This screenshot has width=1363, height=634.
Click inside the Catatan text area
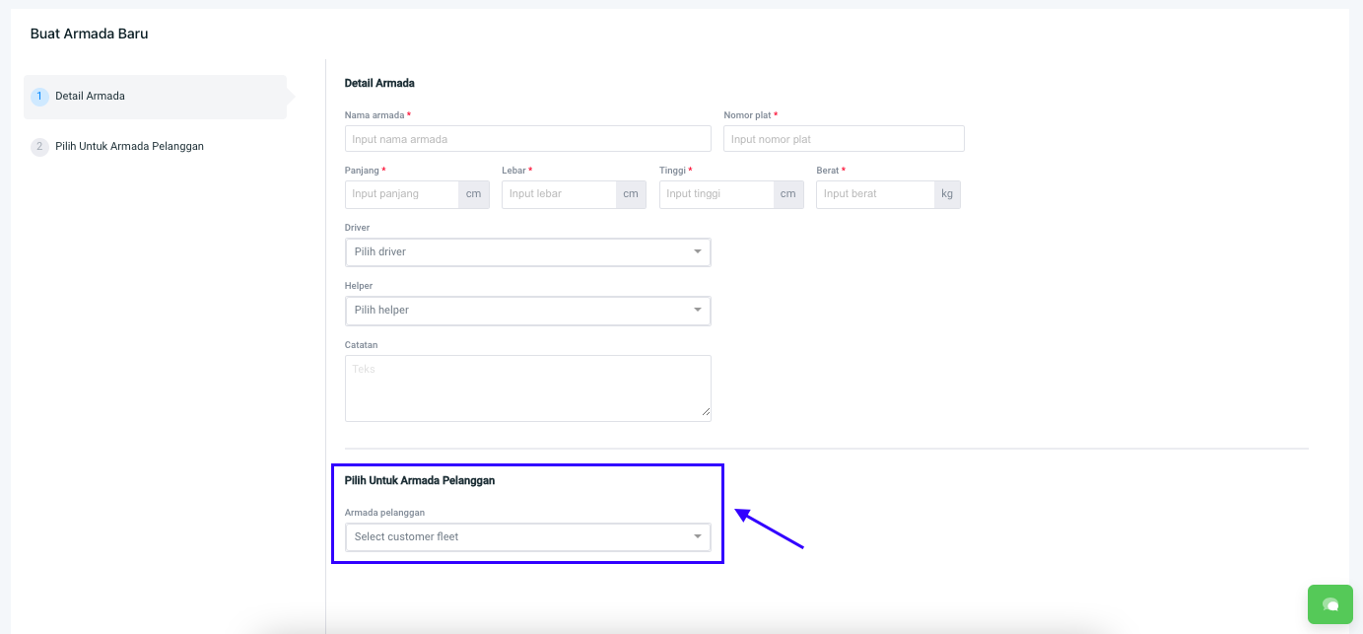[x=527, y=388]
